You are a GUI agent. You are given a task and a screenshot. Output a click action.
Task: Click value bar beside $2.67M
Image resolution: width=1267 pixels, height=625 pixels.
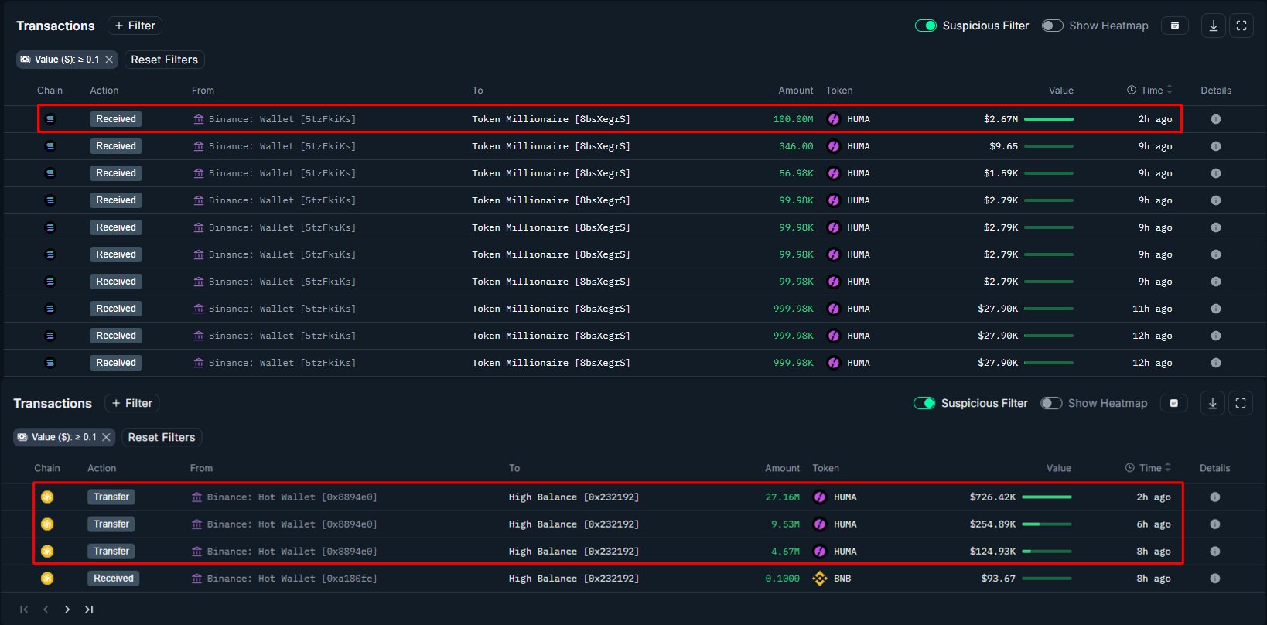click(1049, 119)
